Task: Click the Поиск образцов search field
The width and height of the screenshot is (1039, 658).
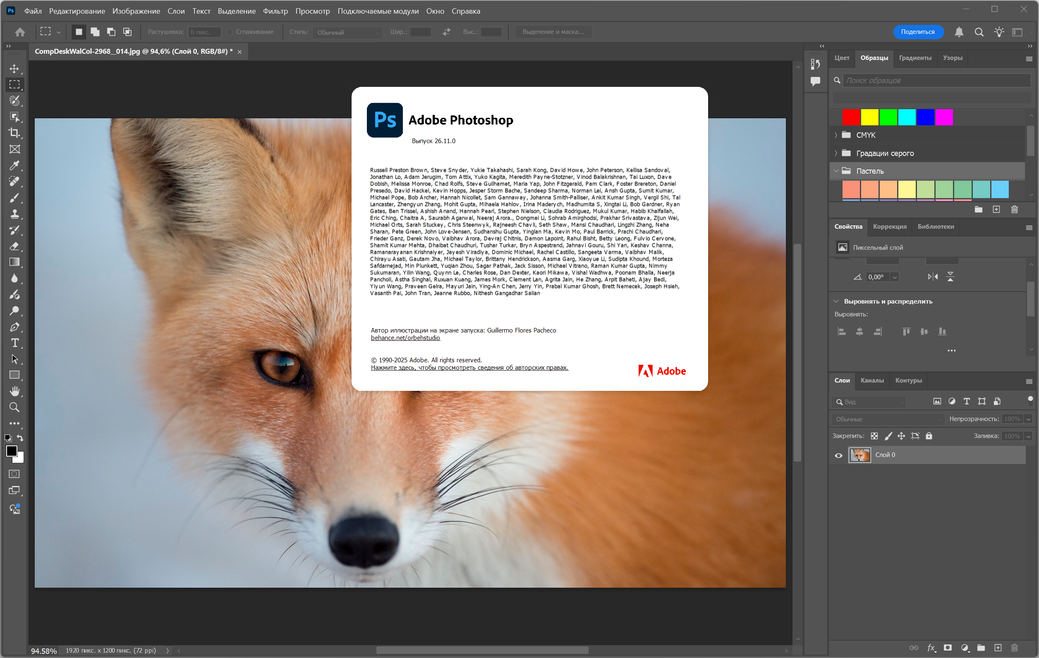Action: pyautogui.click(x=936, y=81)
